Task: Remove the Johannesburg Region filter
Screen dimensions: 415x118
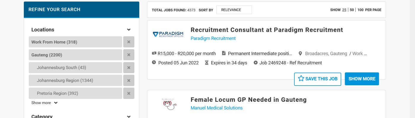Action: tap(129, 81)
